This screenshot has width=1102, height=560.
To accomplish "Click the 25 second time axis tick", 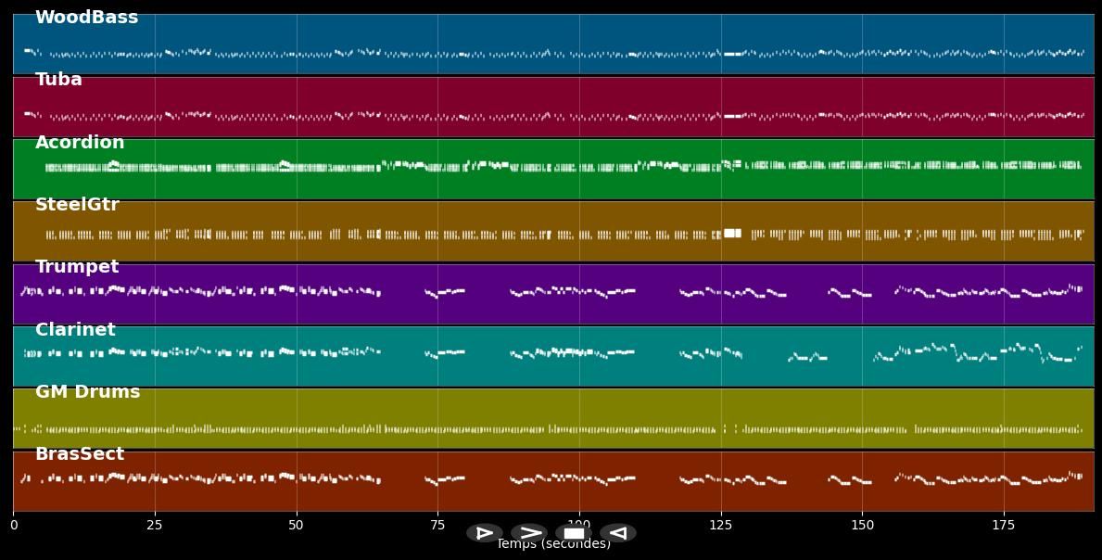I will coord(155,526).
